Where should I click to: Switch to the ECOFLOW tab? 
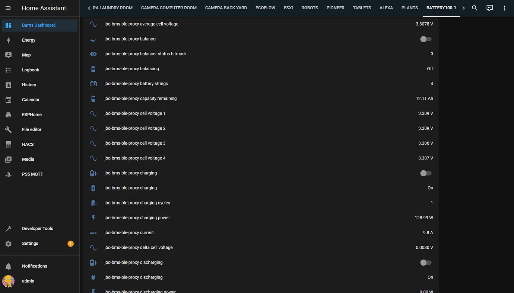[x=265, y=7]
